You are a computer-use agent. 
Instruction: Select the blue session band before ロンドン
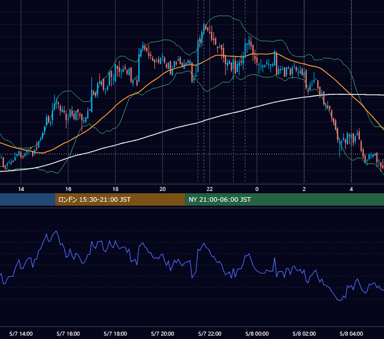click(28, 199)
